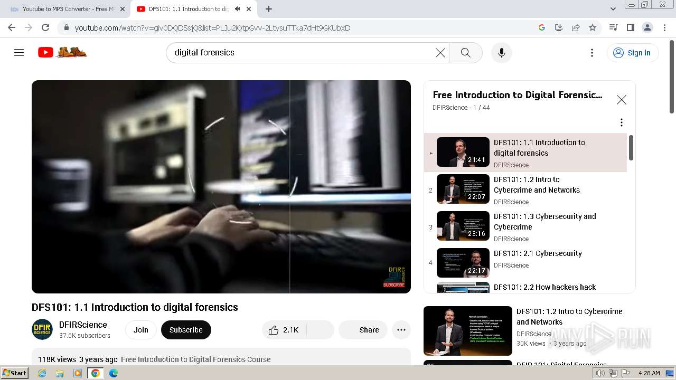
Task: Click the taskbar clock 4:28 AM
Action: tap(649, 373)
